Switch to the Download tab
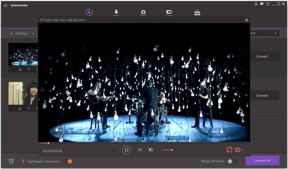 (x=116, y=13)
